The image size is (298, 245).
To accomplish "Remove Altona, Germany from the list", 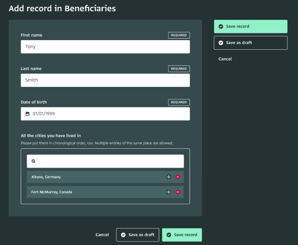I will pyautogui.click(x=178, y=177).
